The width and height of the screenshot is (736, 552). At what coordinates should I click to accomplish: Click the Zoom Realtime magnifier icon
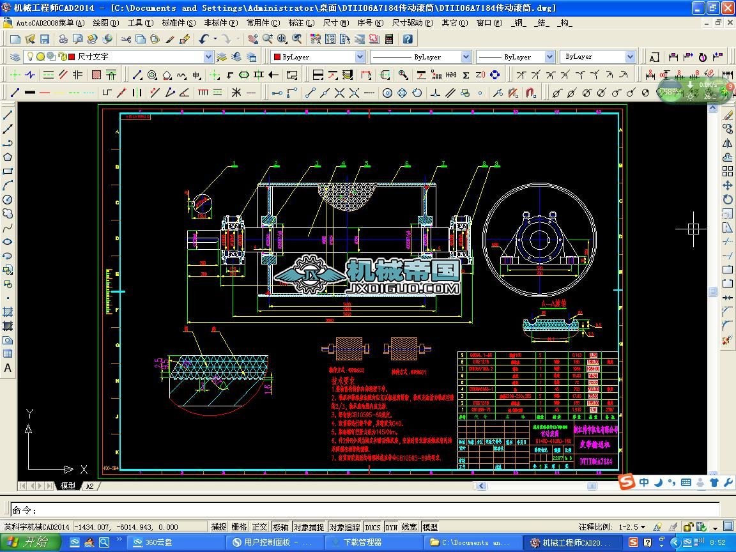click(x=268, y=40)
